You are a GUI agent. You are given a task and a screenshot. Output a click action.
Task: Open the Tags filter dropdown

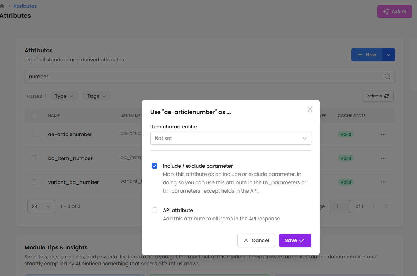pyautogui.click(x=96, y=96)
